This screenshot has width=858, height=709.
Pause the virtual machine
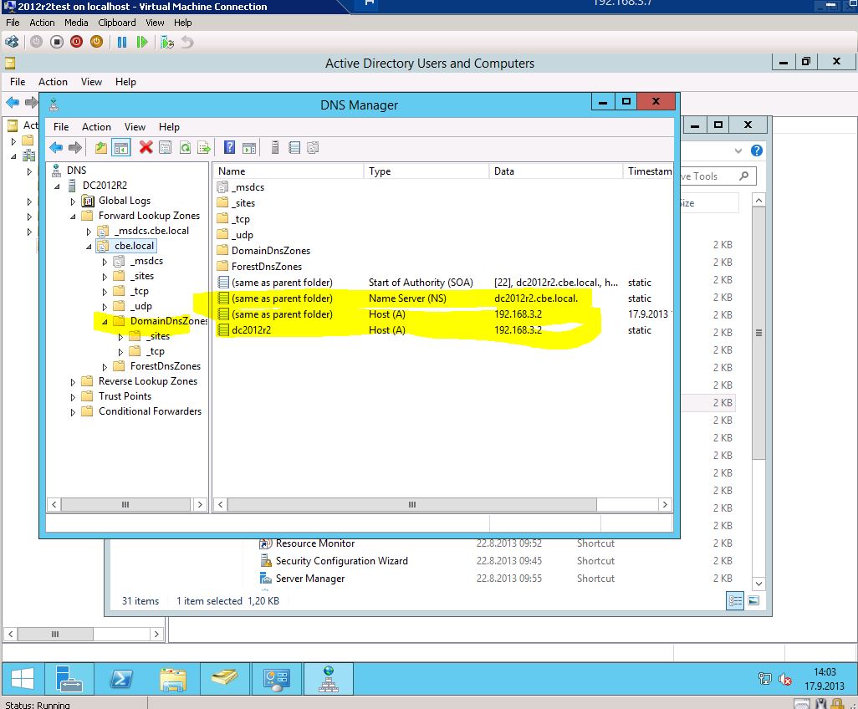point(122,42)
